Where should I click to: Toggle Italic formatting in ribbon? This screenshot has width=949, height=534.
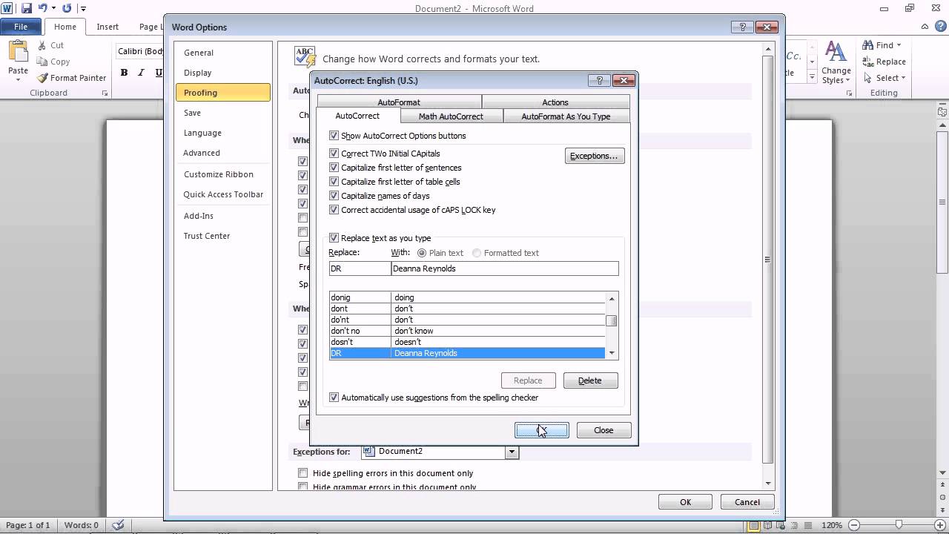coord(141,72)
